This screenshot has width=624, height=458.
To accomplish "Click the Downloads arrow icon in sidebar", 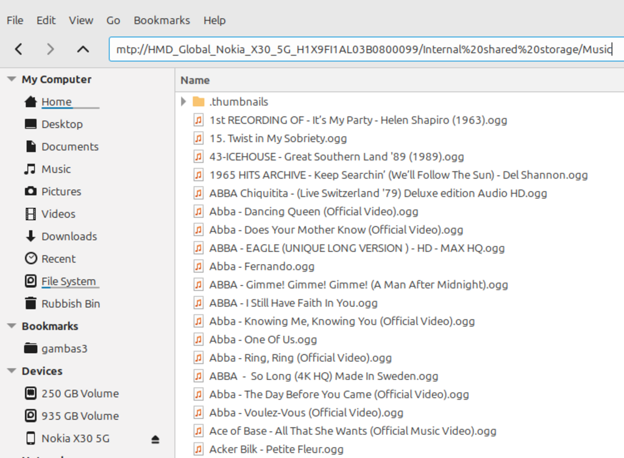I will click(30, 236).
